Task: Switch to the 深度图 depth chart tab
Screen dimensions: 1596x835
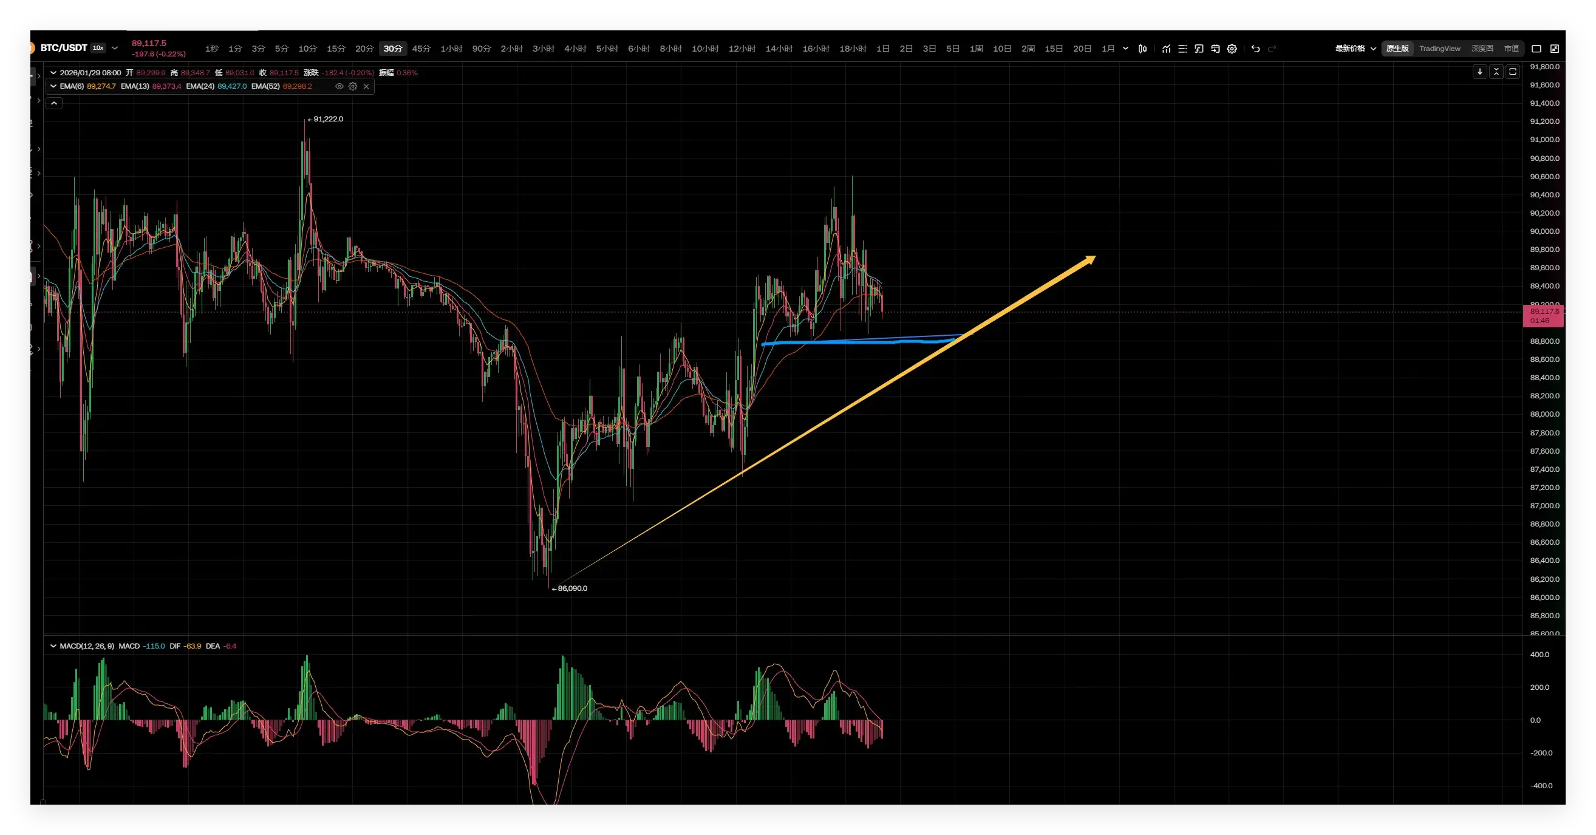Action: pos(1482,49)
